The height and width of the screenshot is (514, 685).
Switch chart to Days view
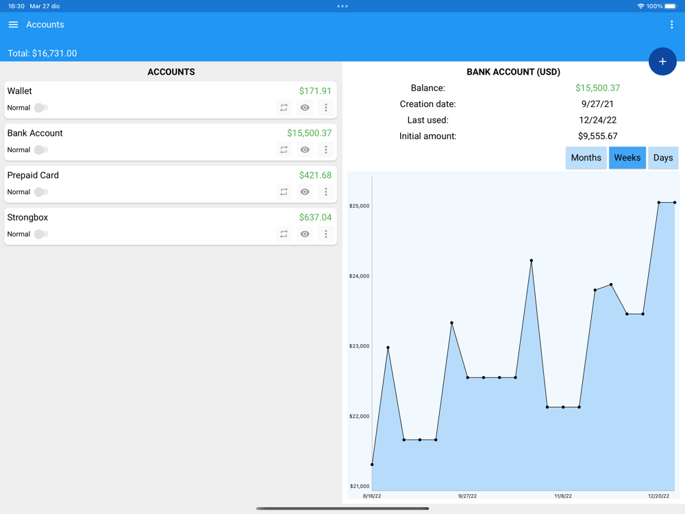(662, 158)
